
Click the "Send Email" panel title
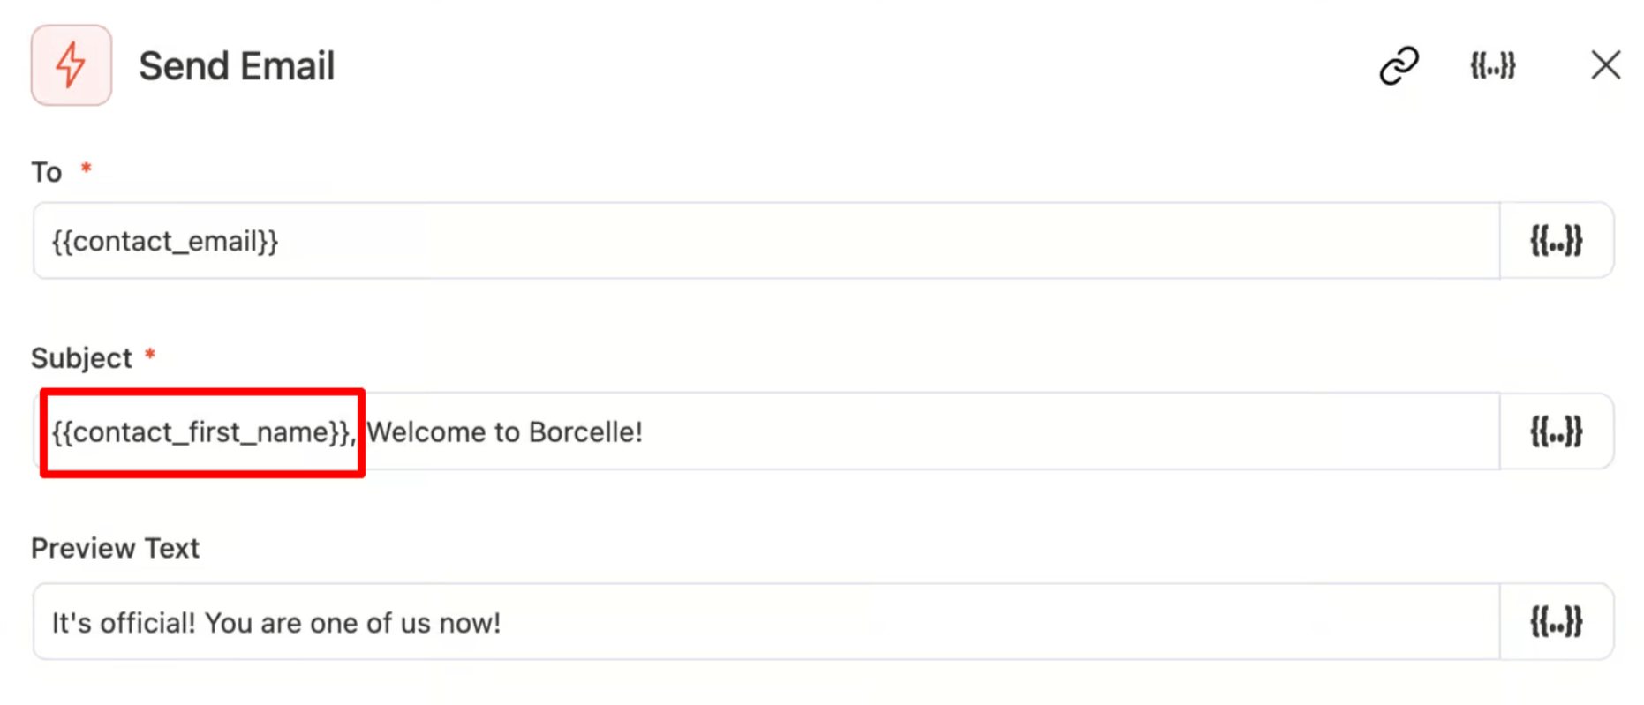pyautogui.click(x=237, y=66)
